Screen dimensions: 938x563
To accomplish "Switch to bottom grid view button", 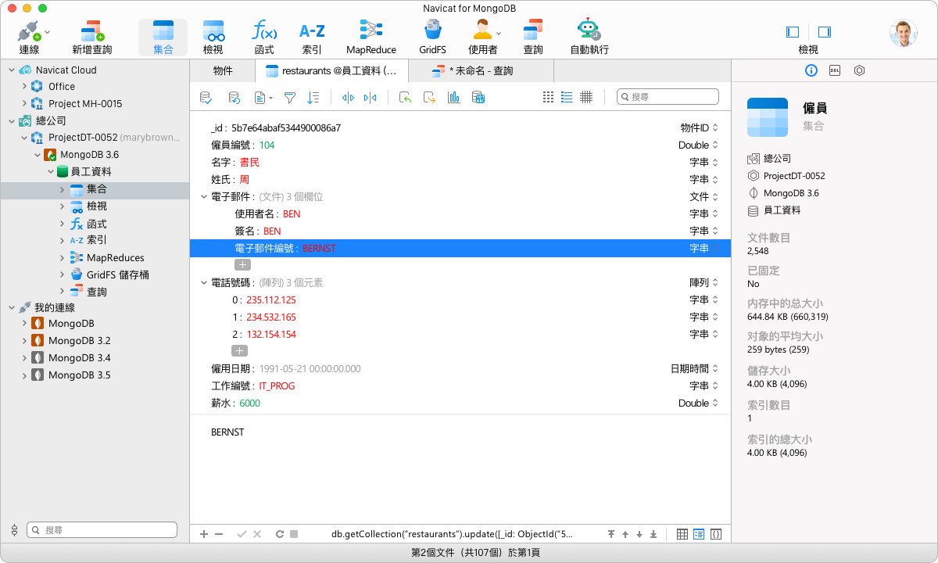I will 682,534.
